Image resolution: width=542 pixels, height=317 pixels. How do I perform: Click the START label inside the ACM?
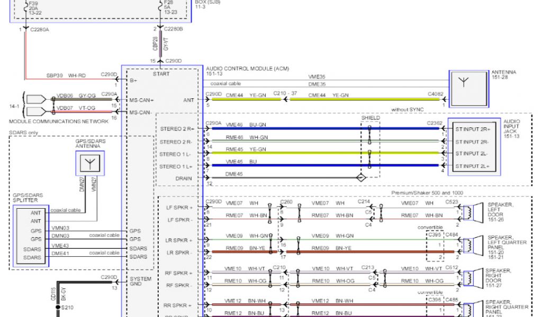(x=161, y=74)
